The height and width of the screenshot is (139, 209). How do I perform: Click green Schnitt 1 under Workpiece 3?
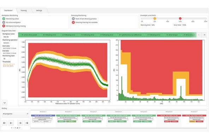point(86,121)
